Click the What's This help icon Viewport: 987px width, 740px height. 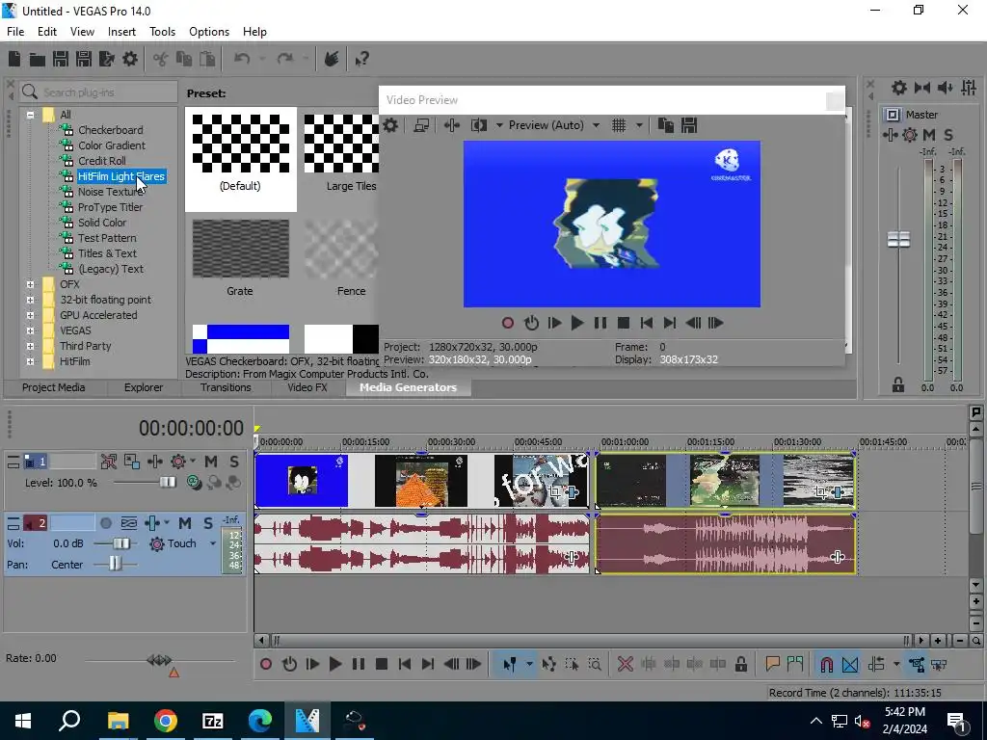(361, 59)
